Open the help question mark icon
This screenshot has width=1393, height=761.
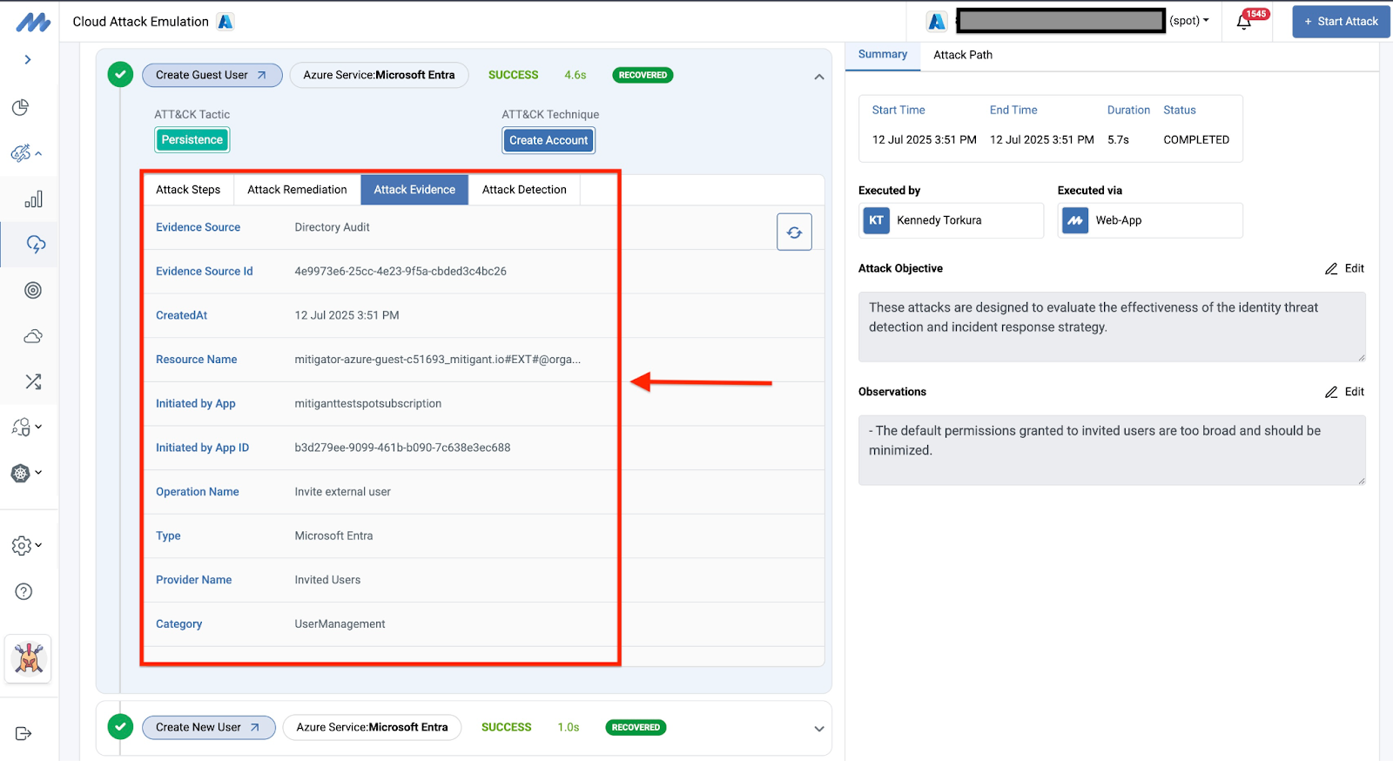(x=24, y=592)
